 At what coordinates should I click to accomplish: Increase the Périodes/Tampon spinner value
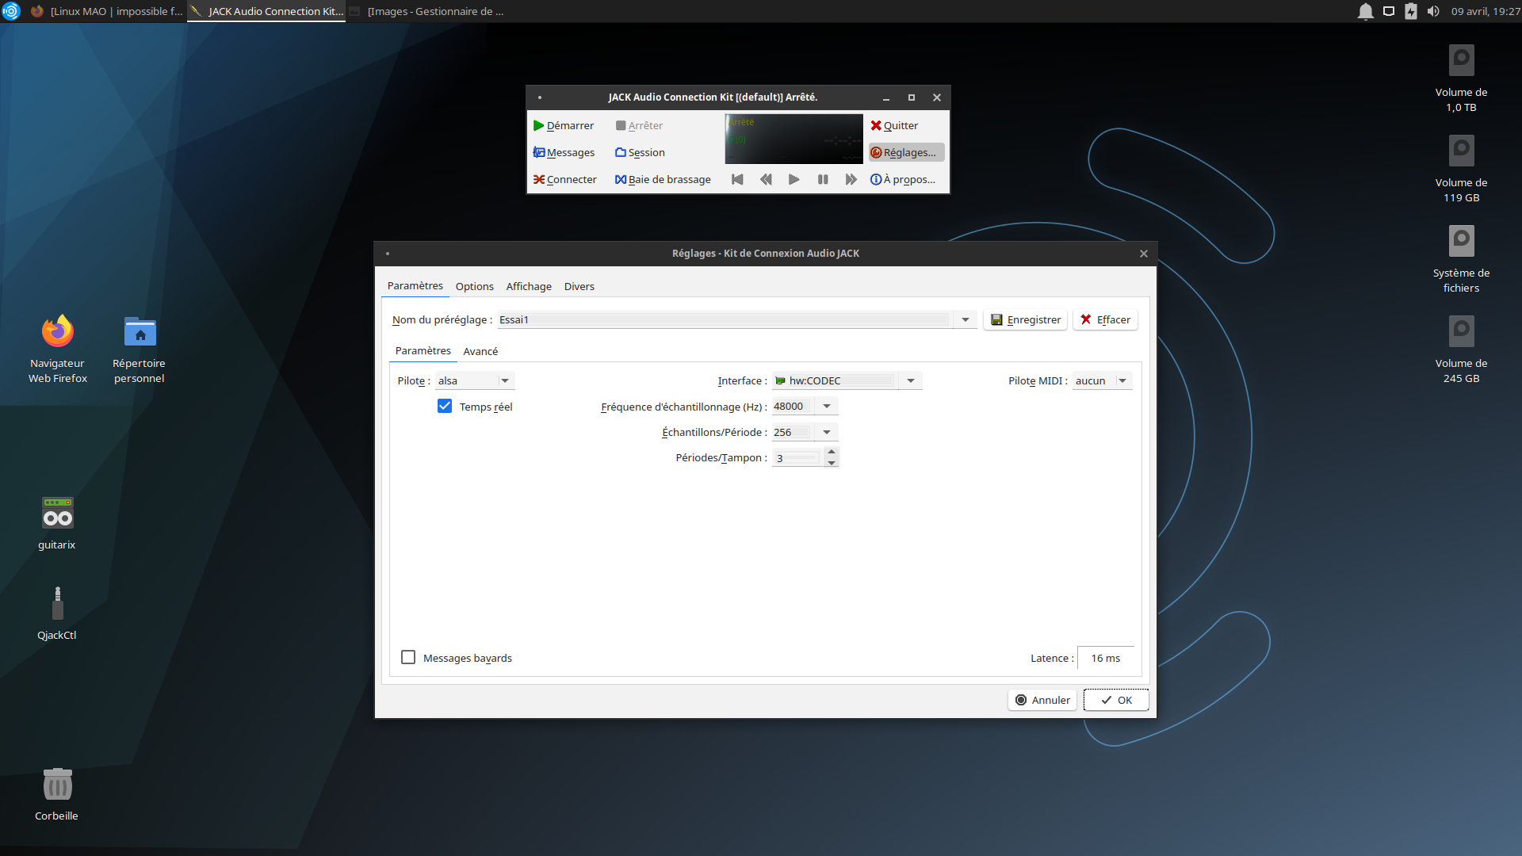[x=832, y=453]
